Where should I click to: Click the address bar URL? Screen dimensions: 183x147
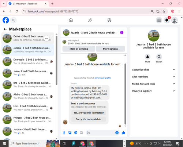(53, 11)
